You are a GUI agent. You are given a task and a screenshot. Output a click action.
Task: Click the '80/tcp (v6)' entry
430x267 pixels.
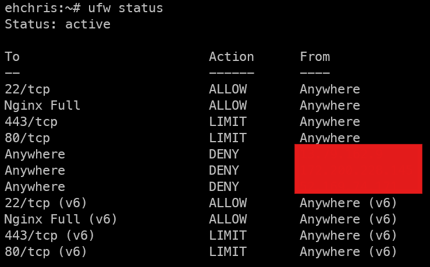point(46,252)
